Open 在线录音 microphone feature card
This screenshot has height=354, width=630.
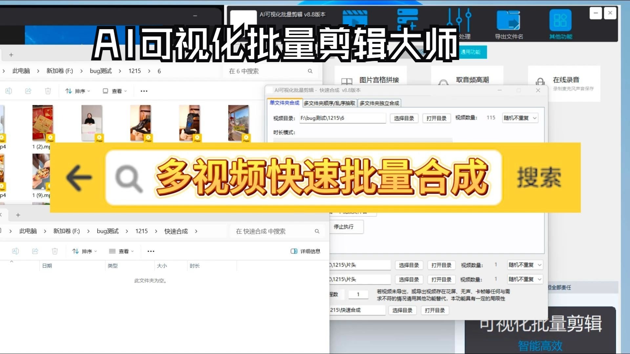[564, 84]
